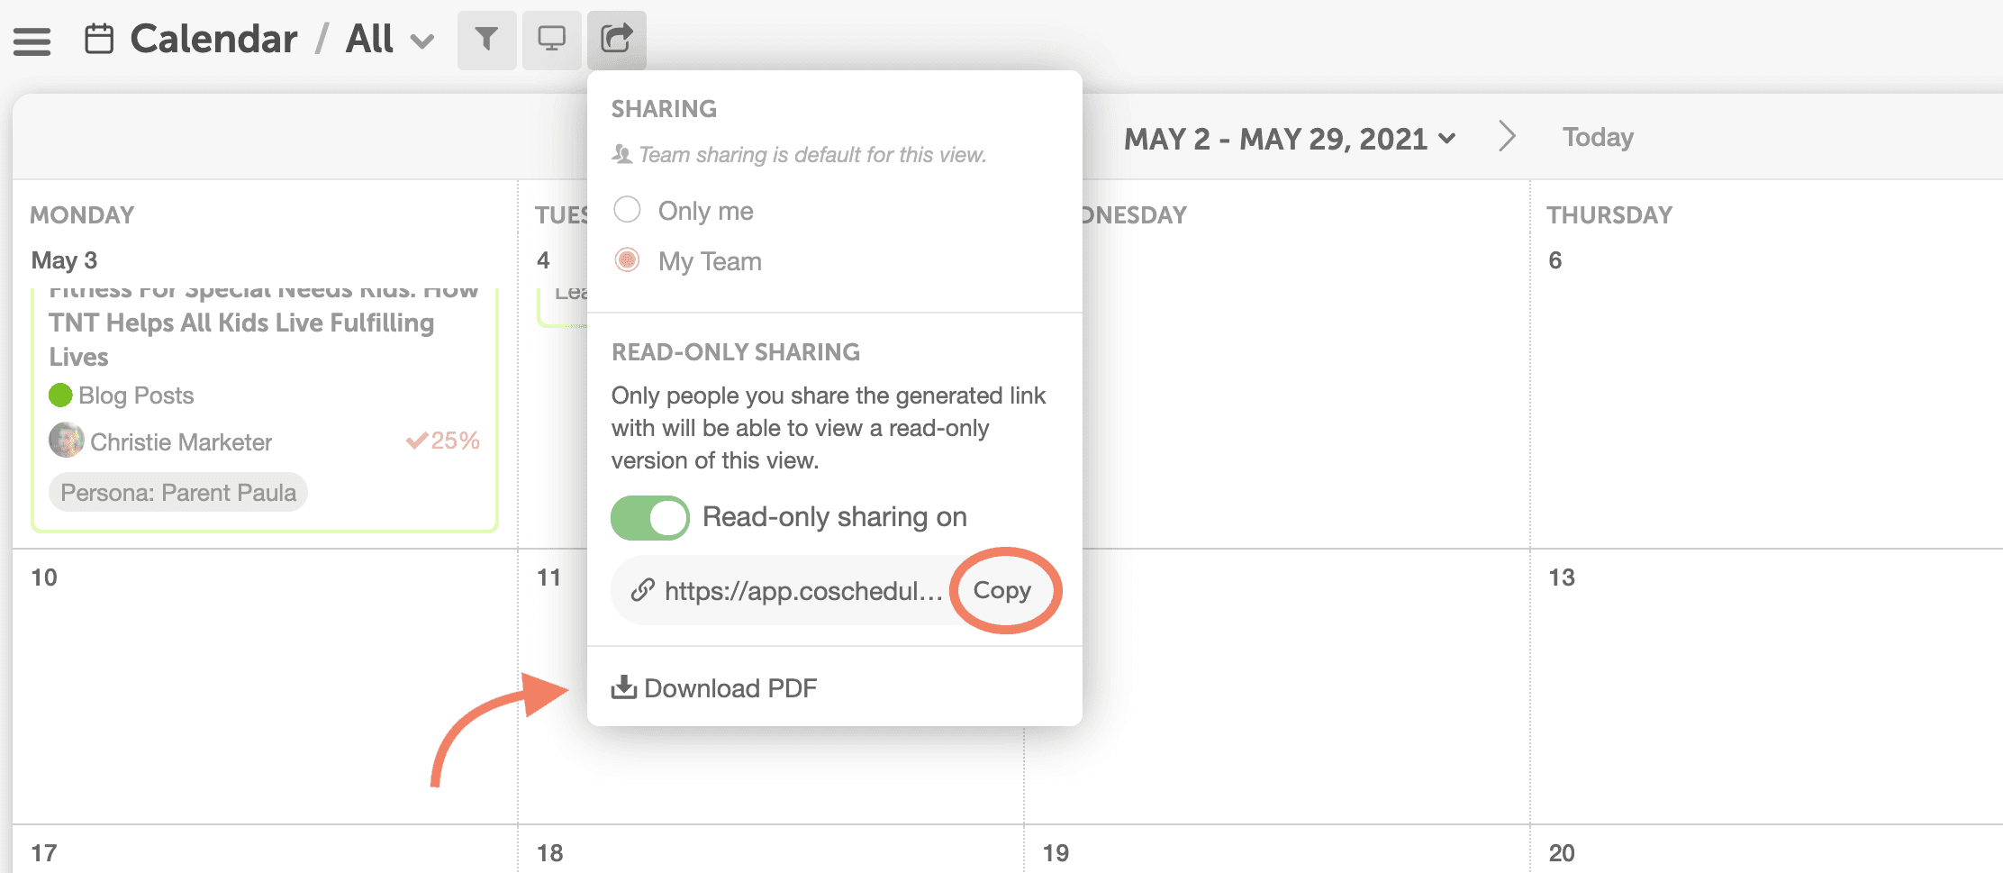Image resolution: width=2003 pixels, height=873 pixels.
Task: Copy the read-only sharing link
Action: (1002, 590)
